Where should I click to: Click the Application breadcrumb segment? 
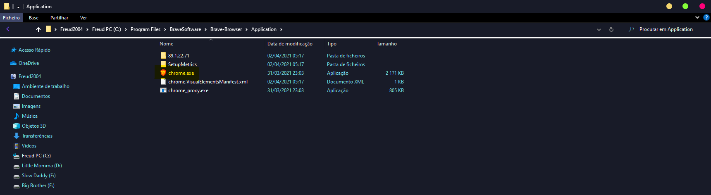click(264, 29)
